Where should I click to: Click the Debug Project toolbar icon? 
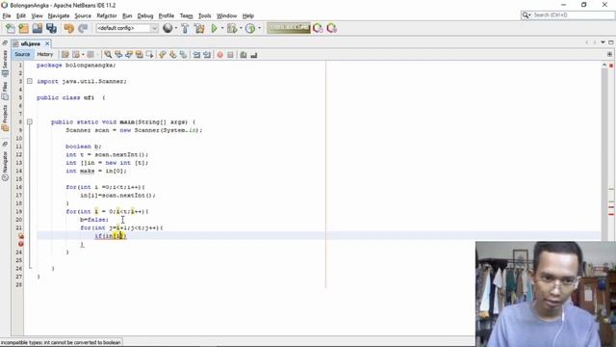coord(232,28)
